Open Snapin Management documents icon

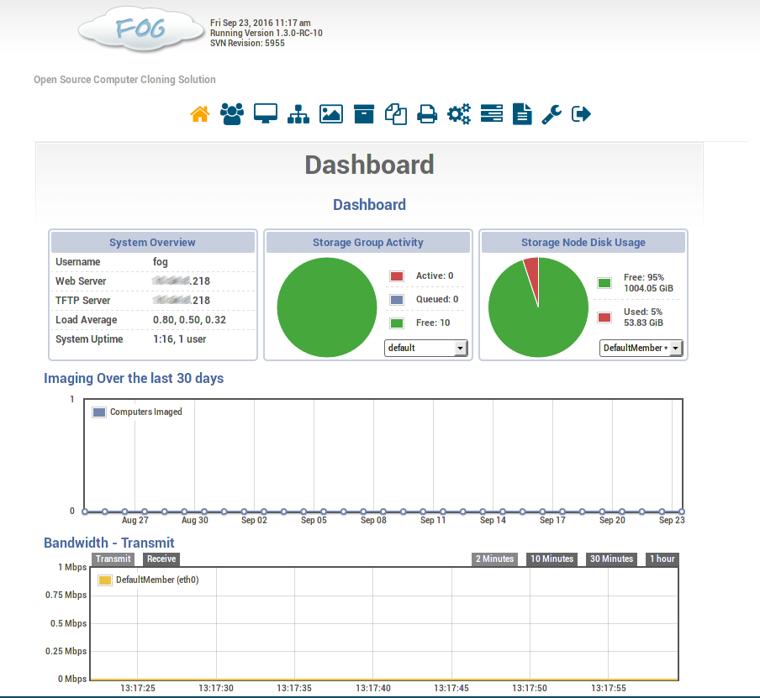click(x=396, y=114)
